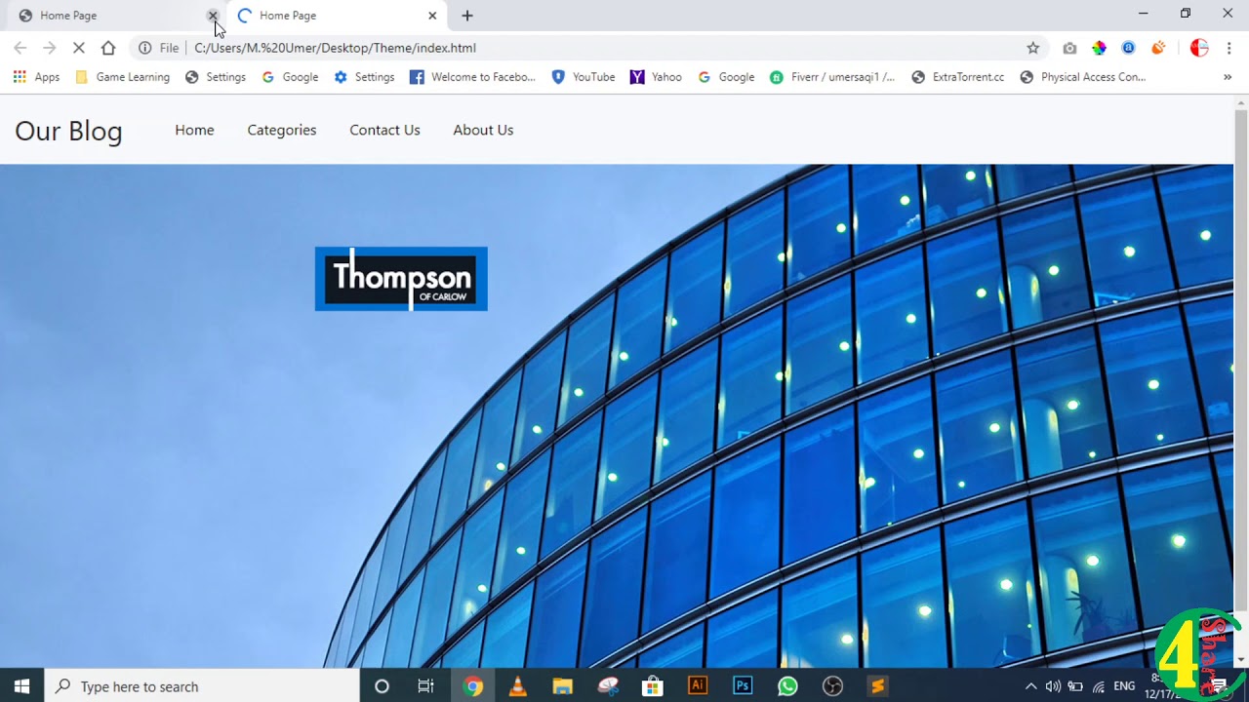Open ExtraTorrent.cc bookmark
Viewport: 1249px width, 702px height.
click(957, 77)
